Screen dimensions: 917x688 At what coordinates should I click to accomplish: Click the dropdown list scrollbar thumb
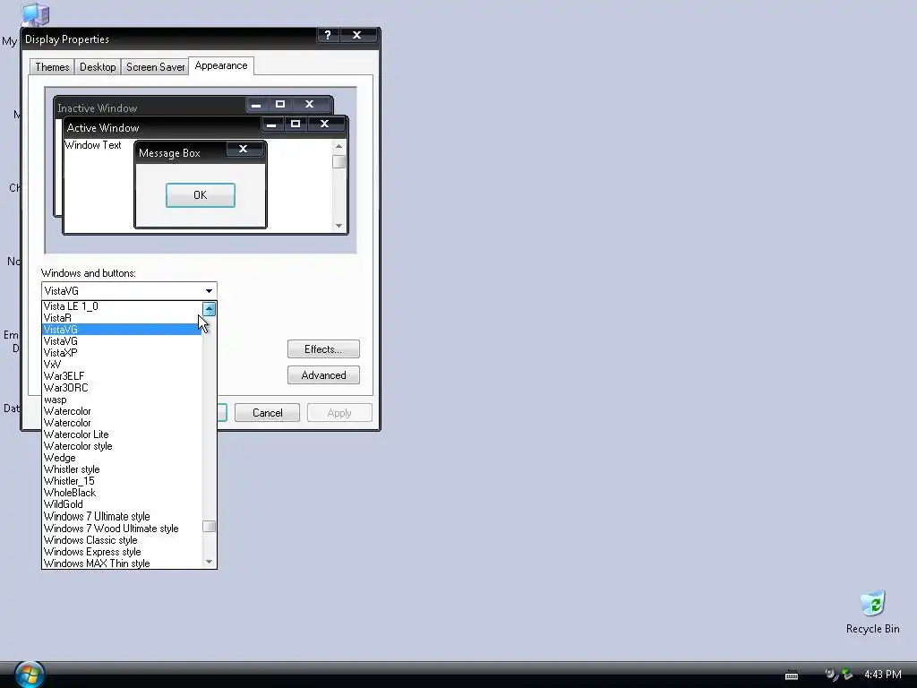210,527
